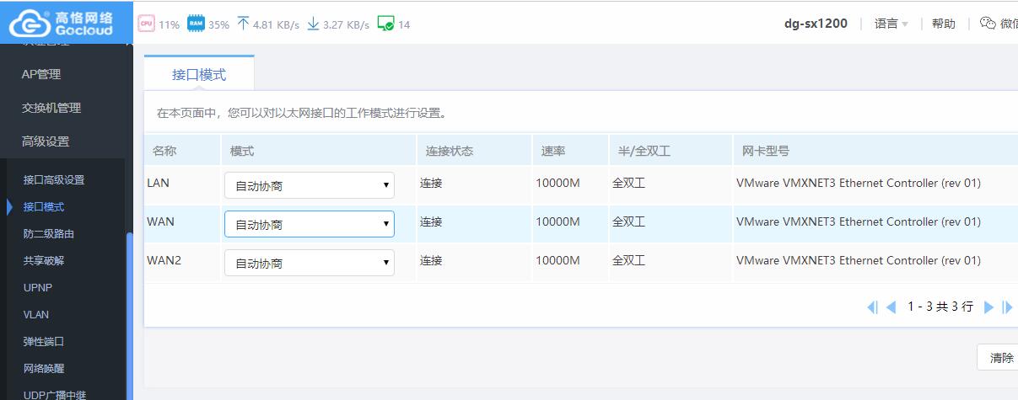The width and height of the screenshot is (1018, 400).
Task: Click the WeChat icon in header
Action: (x=988, y=24)
